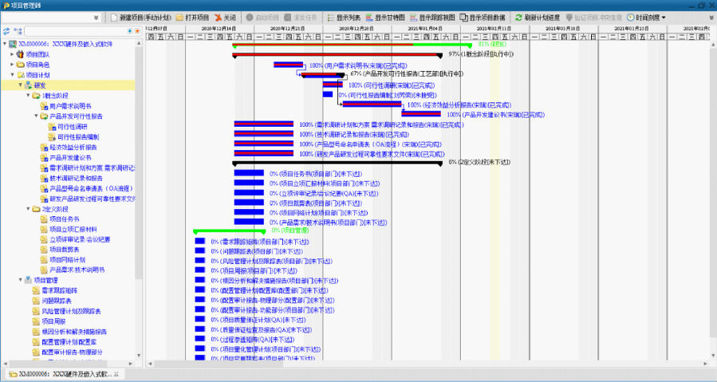Click the tree structure icon beside refresh
Image resolution: width=717 pixels, height=382 pixels.
pos(18,31)
